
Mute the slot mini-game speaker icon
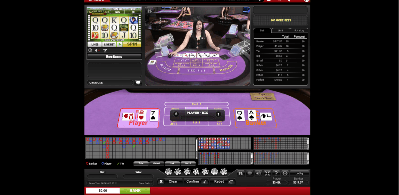point(97,50)
